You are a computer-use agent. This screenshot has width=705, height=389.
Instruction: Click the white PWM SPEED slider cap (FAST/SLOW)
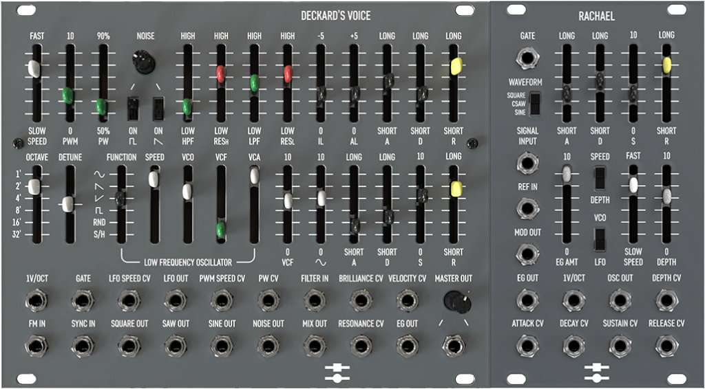click(34, 68)
